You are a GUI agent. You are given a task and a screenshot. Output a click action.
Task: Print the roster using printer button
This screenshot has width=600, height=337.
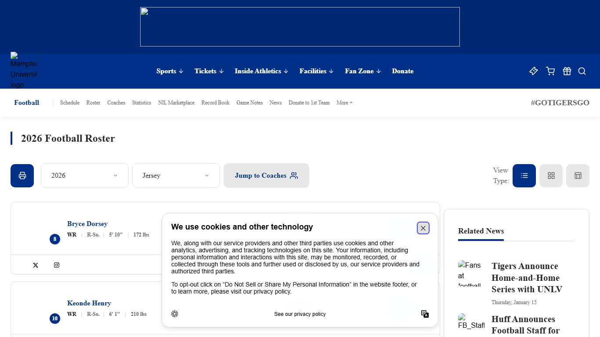tap(22, 176)
